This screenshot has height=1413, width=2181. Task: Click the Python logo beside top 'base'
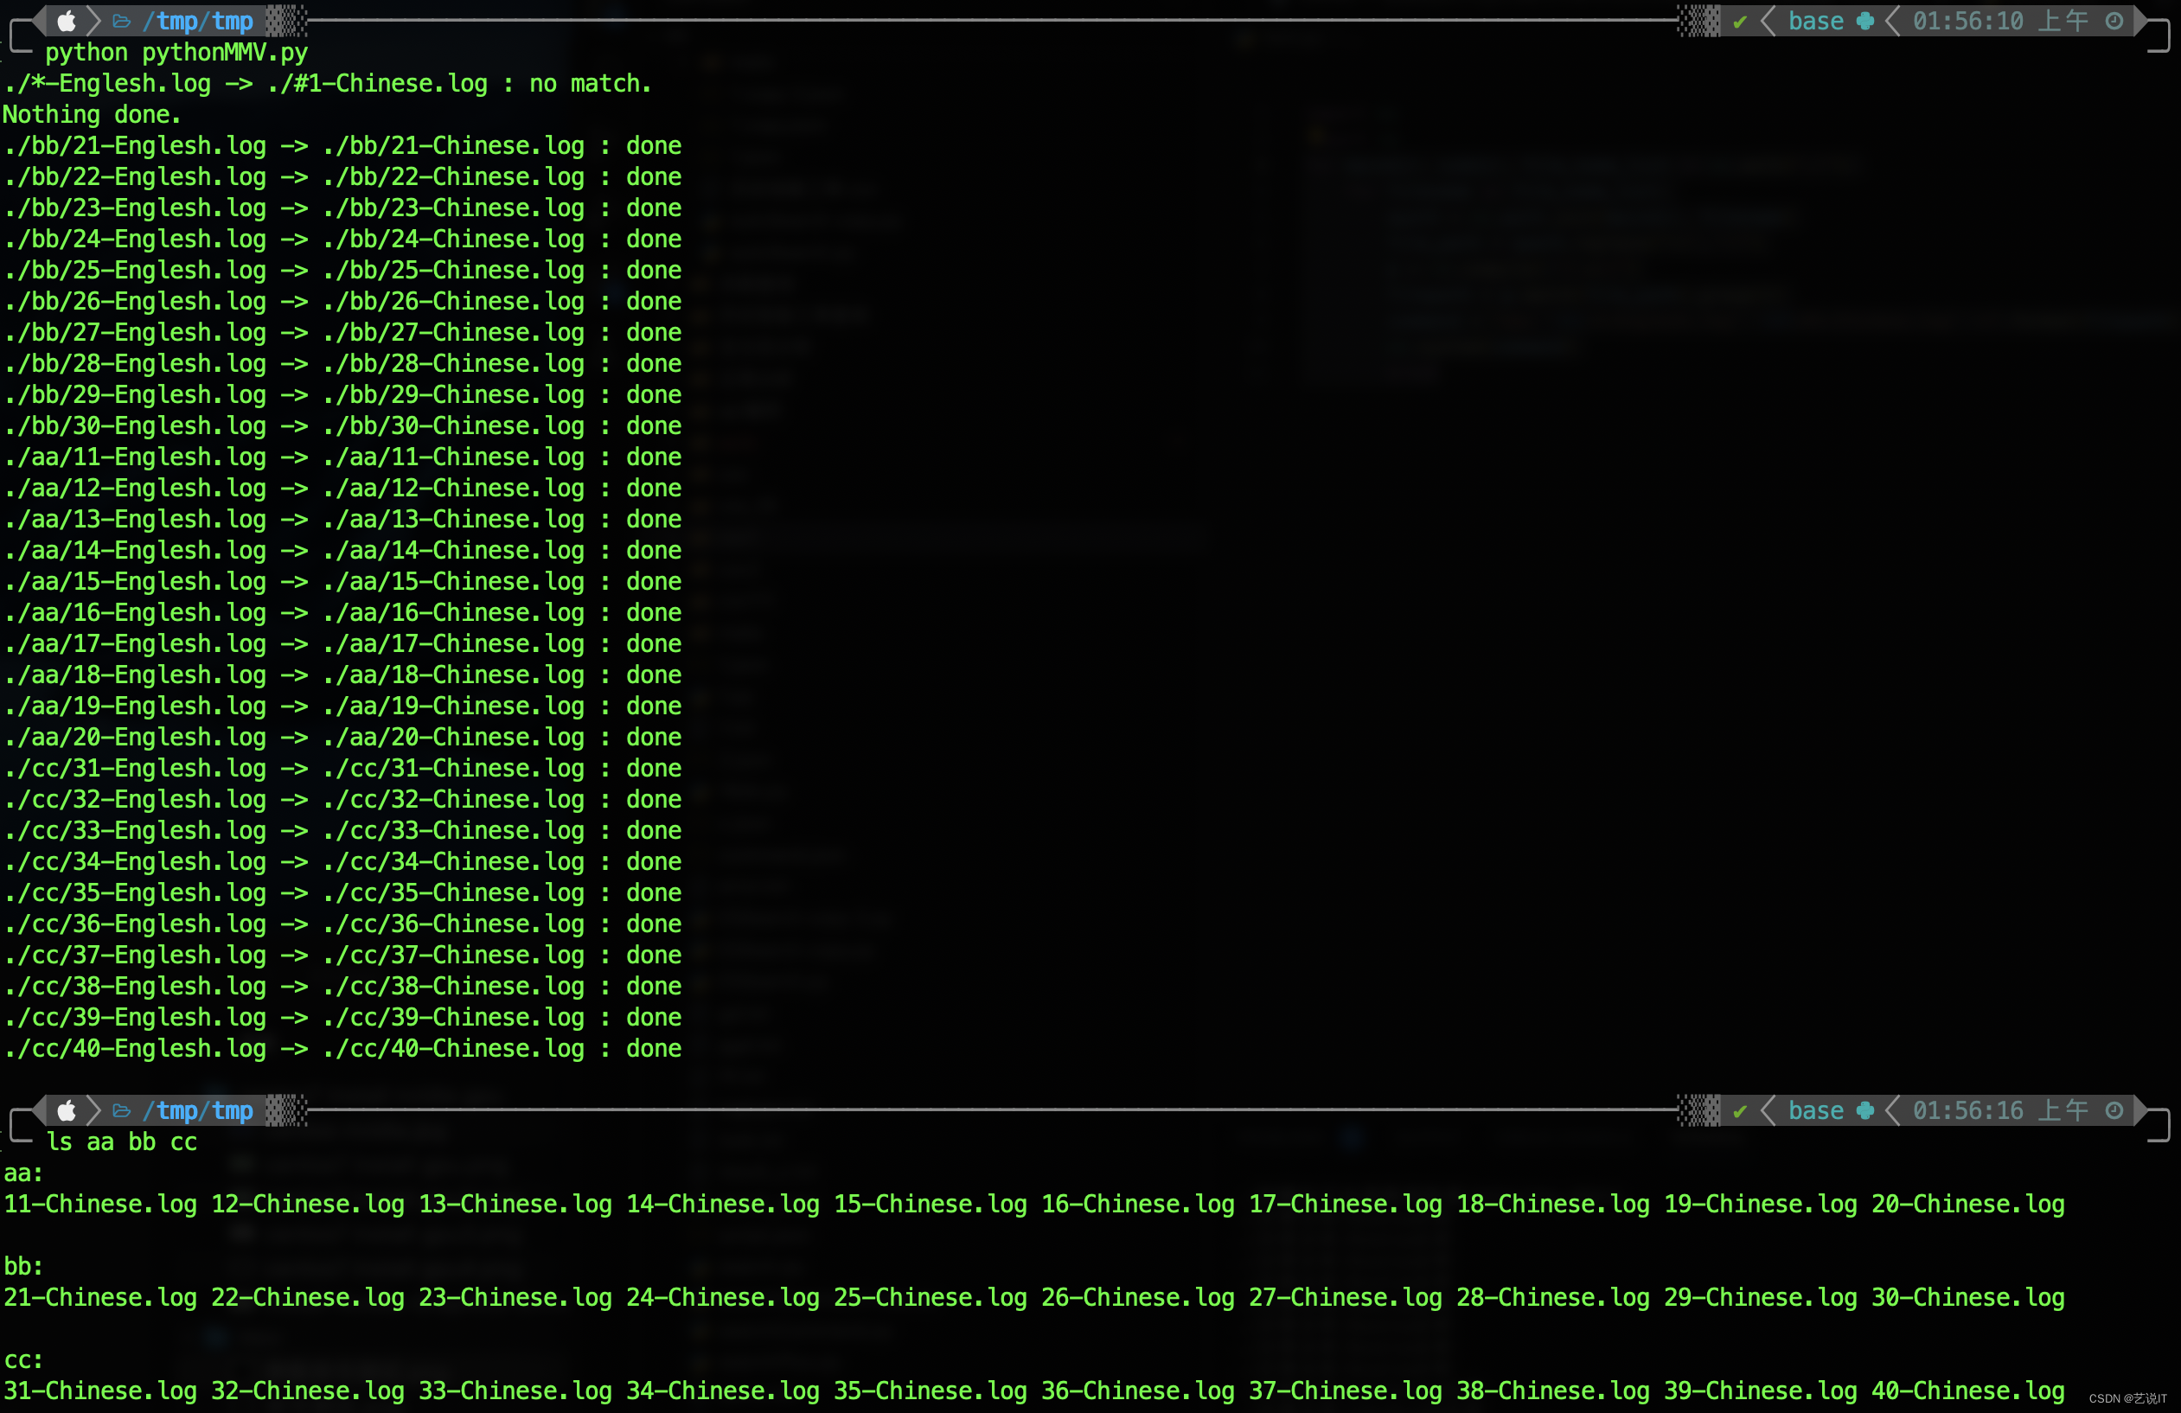click(1864, 21)
